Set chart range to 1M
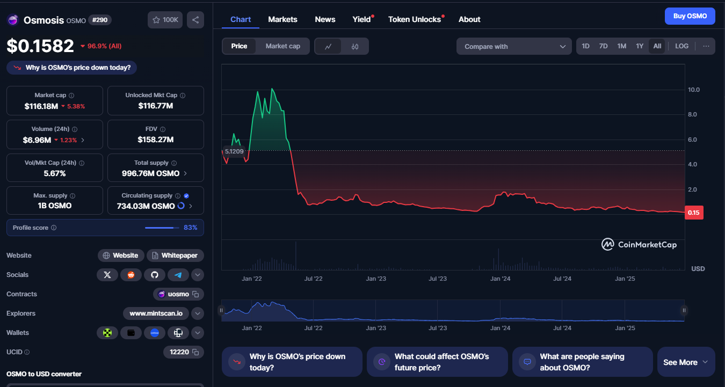 pos(621,46)
